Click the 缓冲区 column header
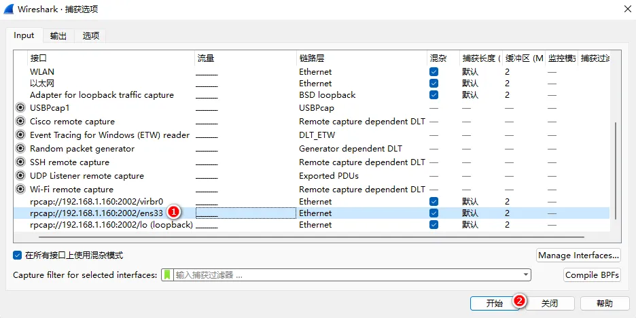 tap(524, 58)
